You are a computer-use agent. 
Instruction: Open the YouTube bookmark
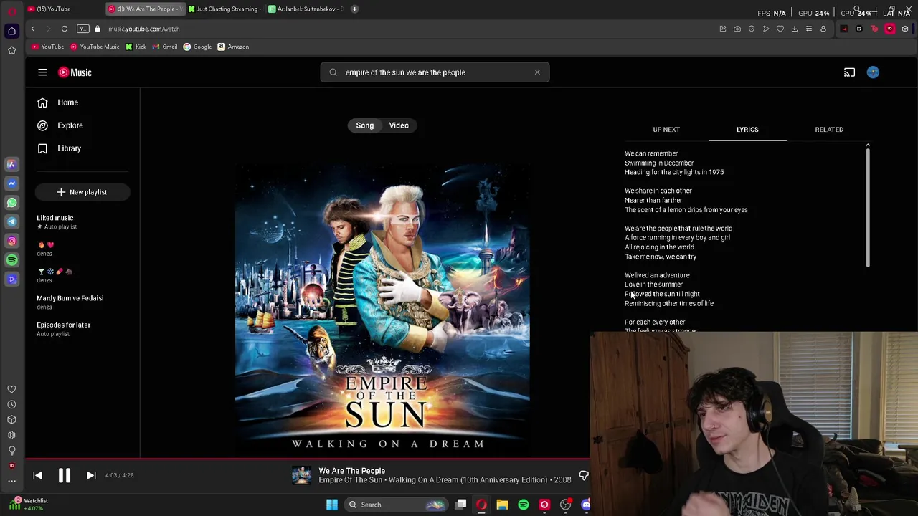click(48, 47)
